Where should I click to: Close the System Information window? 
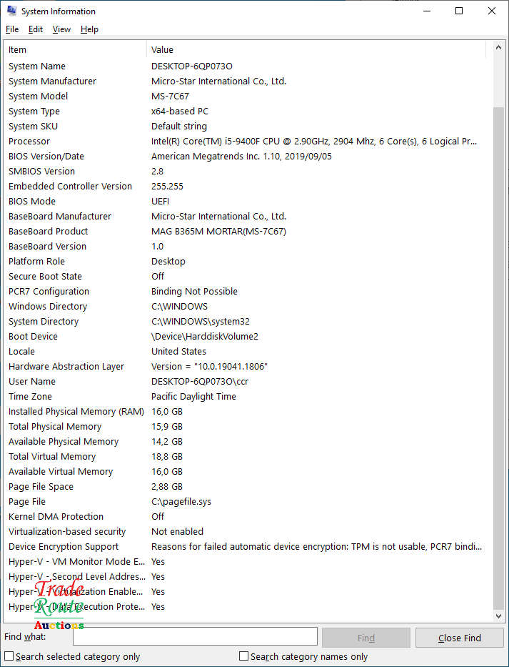pos(492,11)
